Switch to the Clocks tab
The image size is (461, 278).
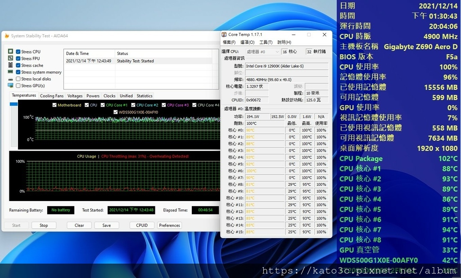(109, 96)
